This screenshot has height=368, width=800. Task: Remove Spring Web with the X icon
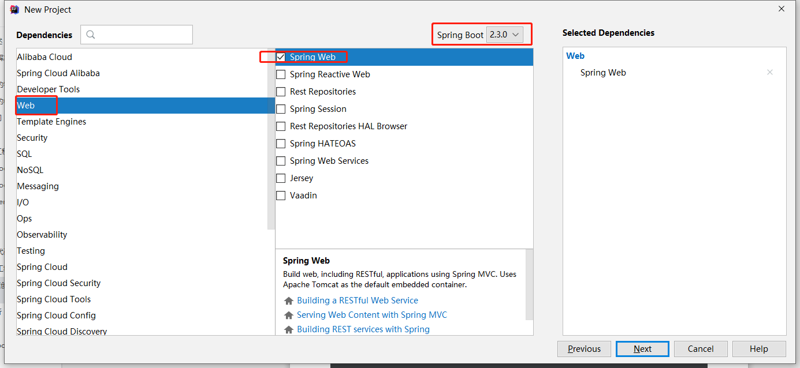pyautogui.click(x=769, y=73)
